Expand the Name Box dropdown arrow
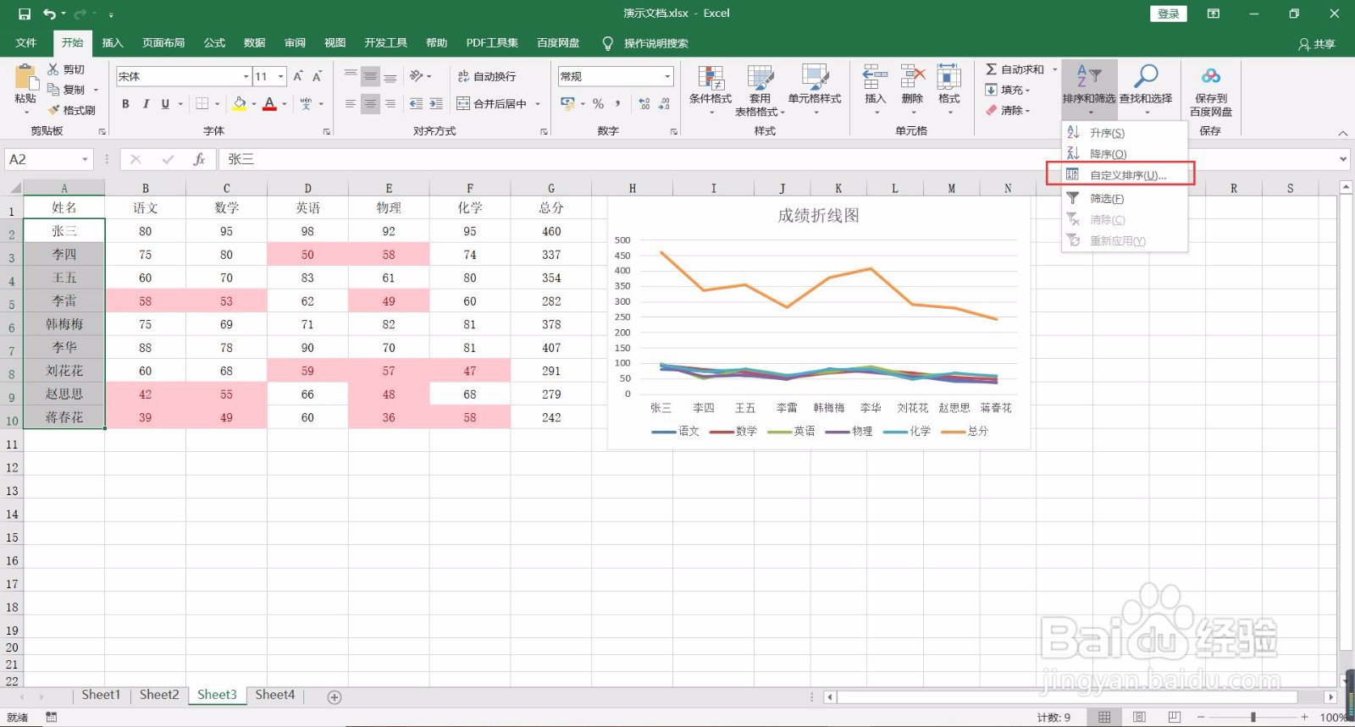This screenshot has width=1355, height=727. pyautogui.click(x=85, y=159)
